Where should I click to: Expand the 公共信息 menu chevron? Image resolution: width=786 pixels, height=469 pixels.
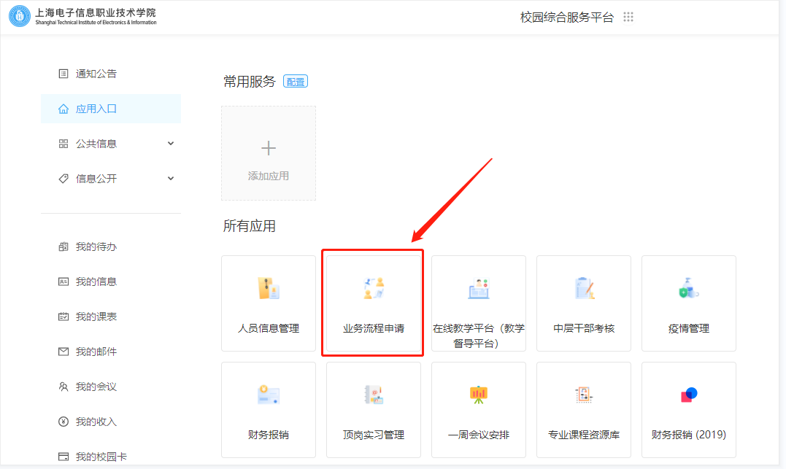click(x=171, y=144)
